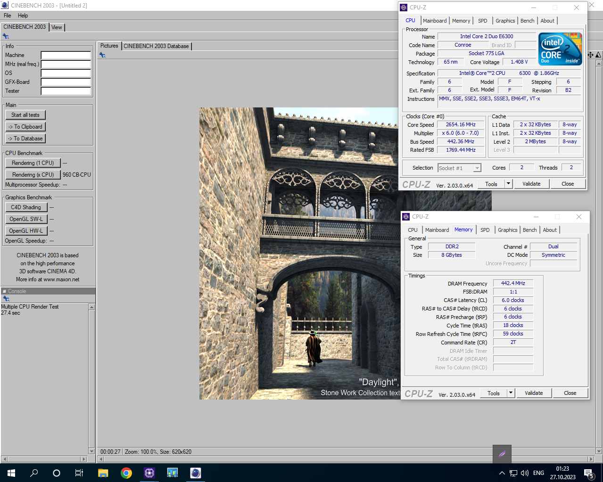This screenshot has height=482, width=603.
Task: Click Tools button in lower CPU-Z window
Action: (x=494, y=393)
